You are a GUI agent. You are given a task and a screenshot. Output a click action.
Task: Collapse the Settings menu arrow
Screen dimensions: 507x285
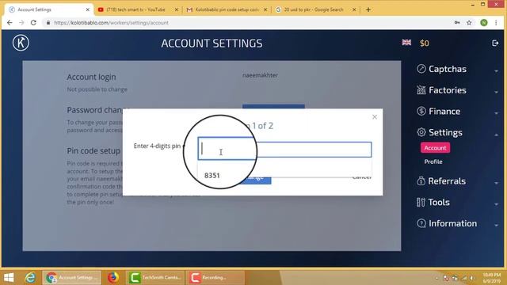(496, 135)
